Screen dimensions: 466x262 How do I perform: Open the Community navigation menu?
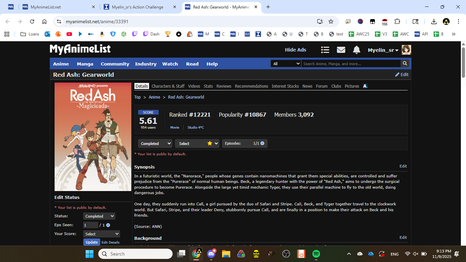tap(115, 64)
